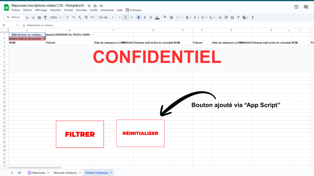Image resolution: width=314 pixels, height=176 pixels.
Task: Check the cloud document status icon
Action: (x=101, y=6)
